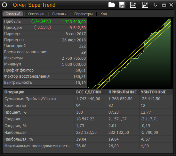Open equity curve chart icon
The width and height of the screenshot is (176, 156).
click(x=145, y=5)
